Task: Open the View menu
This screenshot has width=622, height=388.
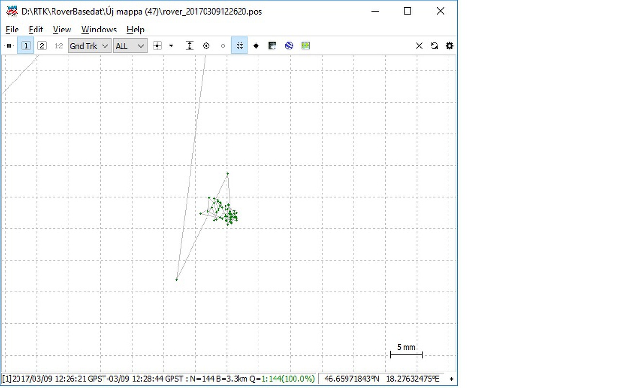Action: (62, 30)
